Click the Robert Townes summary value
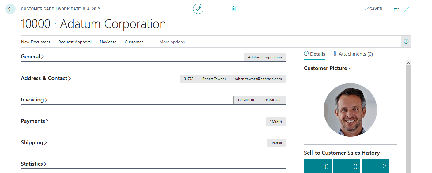This screenshot has width=432, height=173. point(214,79)
